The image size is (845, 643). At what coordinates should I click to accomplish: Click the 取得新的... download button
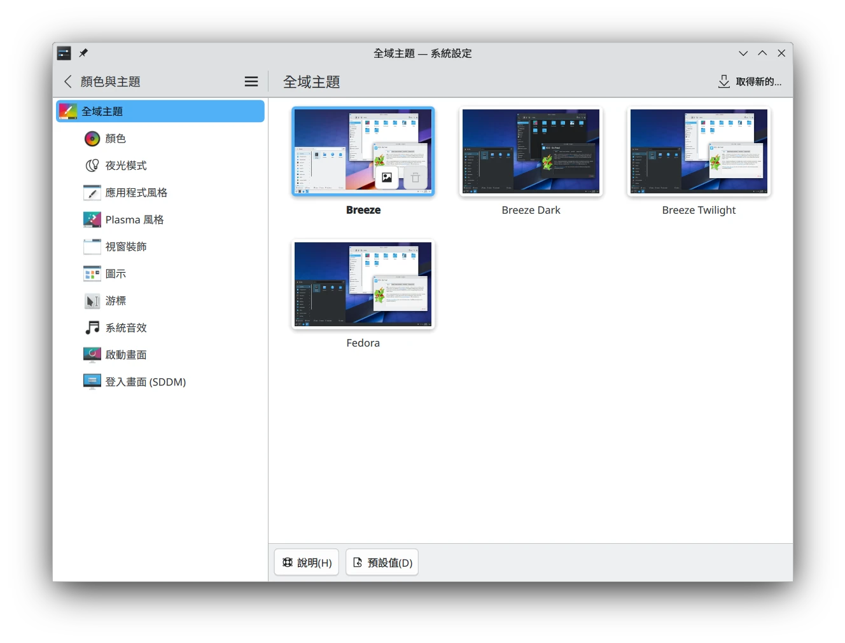pyautogui.click(x=750, y=81)
